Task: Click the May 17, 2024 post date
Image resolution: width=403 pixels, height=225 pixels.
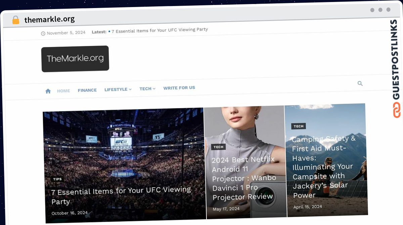Action: pos(226,209)
